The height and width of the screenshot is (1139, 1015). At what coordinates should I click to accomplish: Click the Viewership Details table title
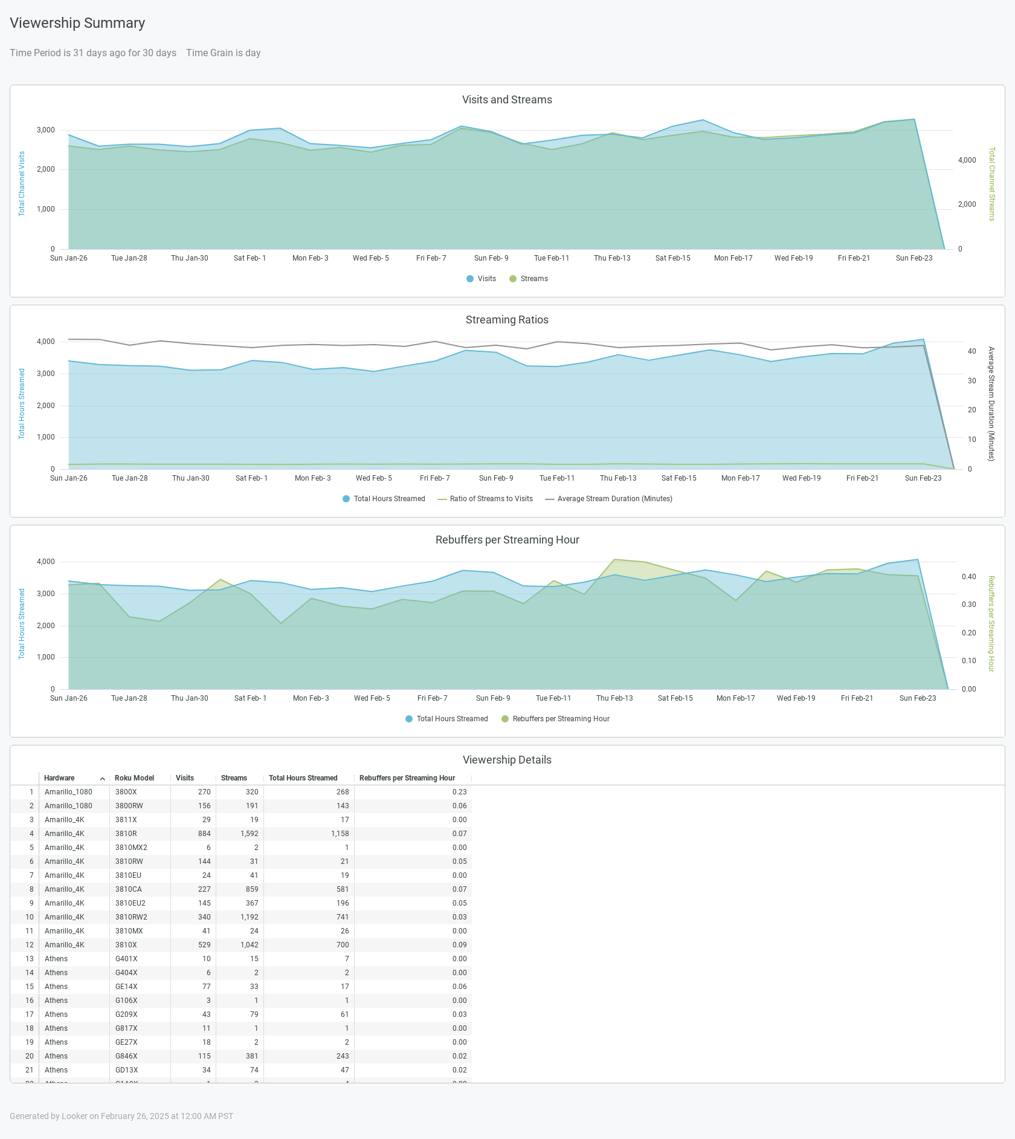(507, 760)
